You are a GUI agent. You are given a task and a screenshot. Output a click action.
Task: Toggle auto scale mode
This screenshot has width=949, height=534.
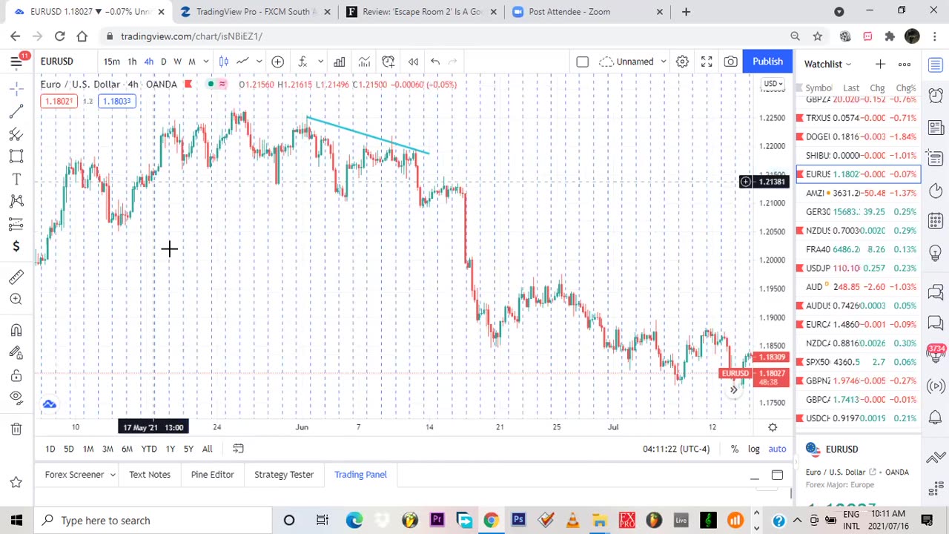click(x=777, y=449)
